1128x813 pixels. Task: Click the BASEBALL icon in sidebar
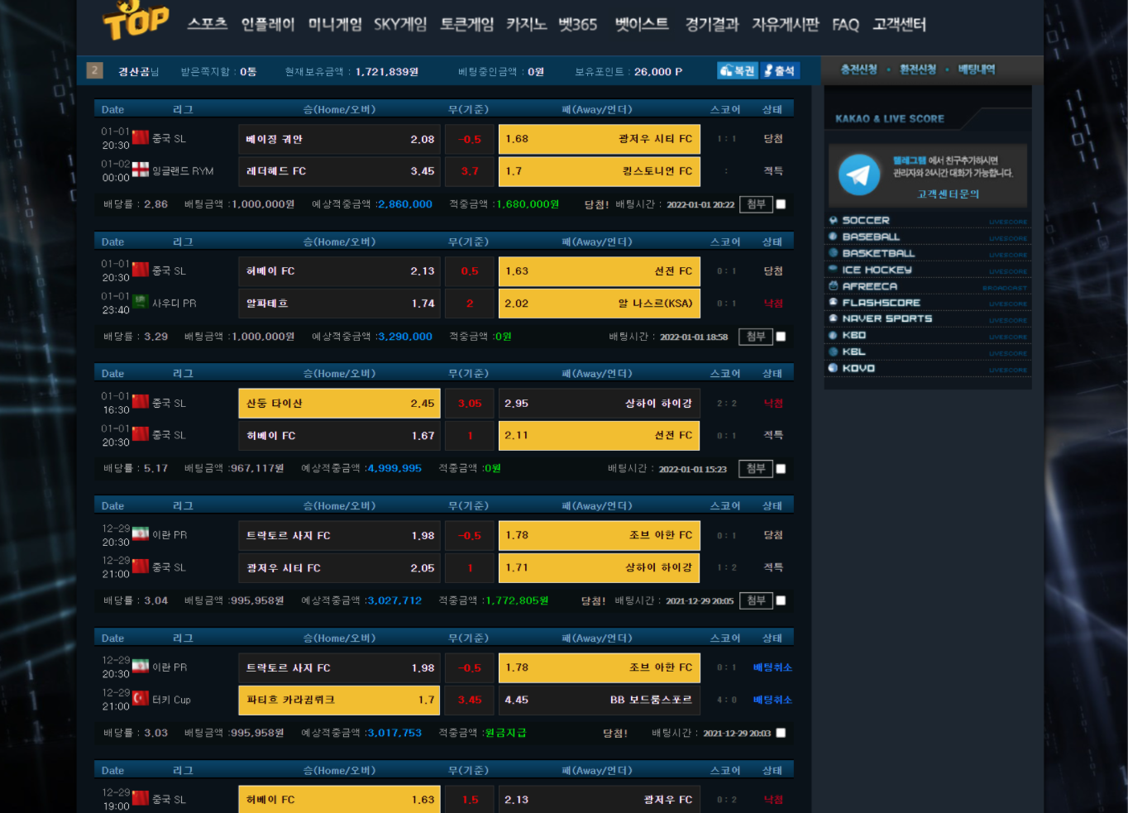tap(834, 237)
